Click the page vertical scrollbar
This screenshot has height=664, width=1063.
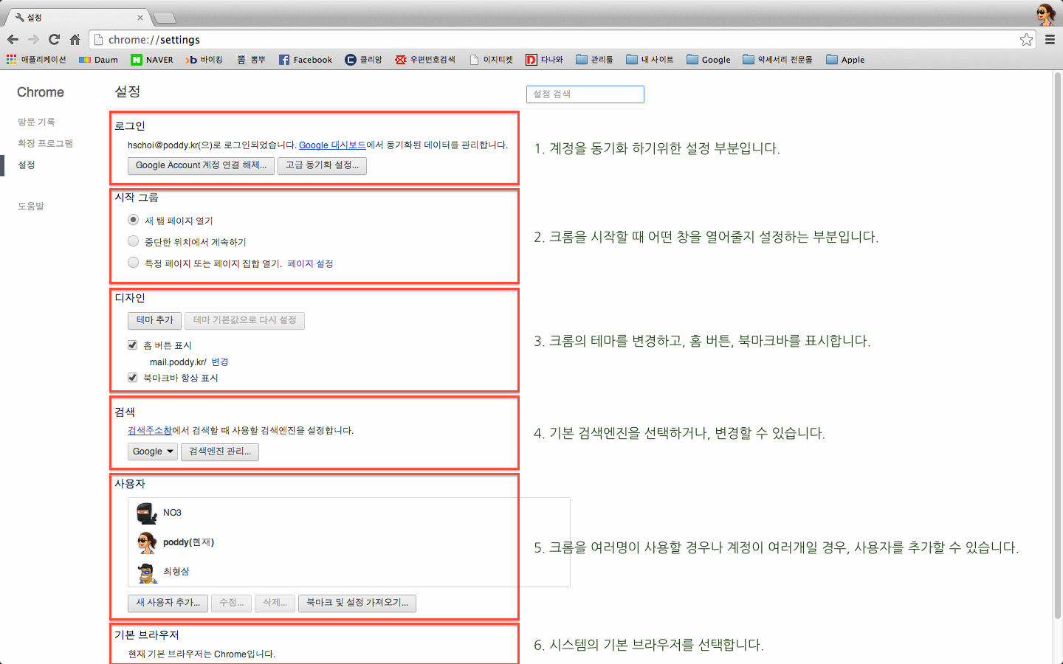[x=1057, y=345]
